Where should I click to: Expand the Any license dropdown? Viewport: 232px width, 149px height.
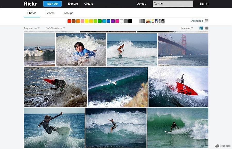tap(31, 28)
